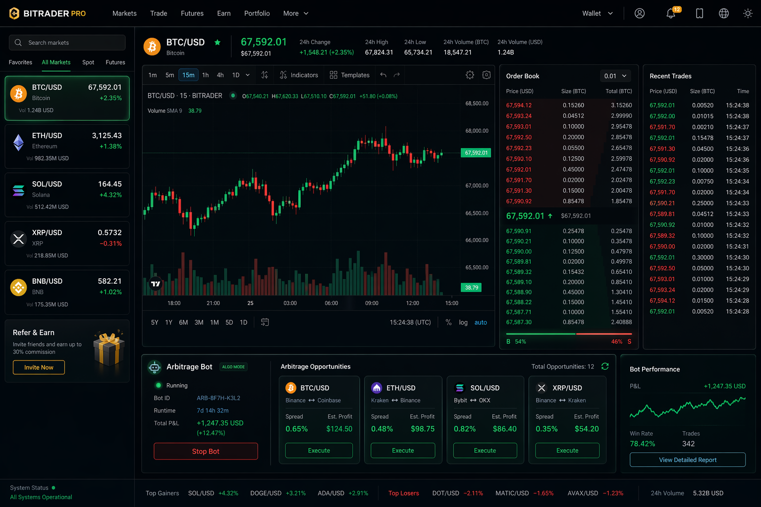Click the undo arrow on the chart toolbar

[x=383, y=75]
